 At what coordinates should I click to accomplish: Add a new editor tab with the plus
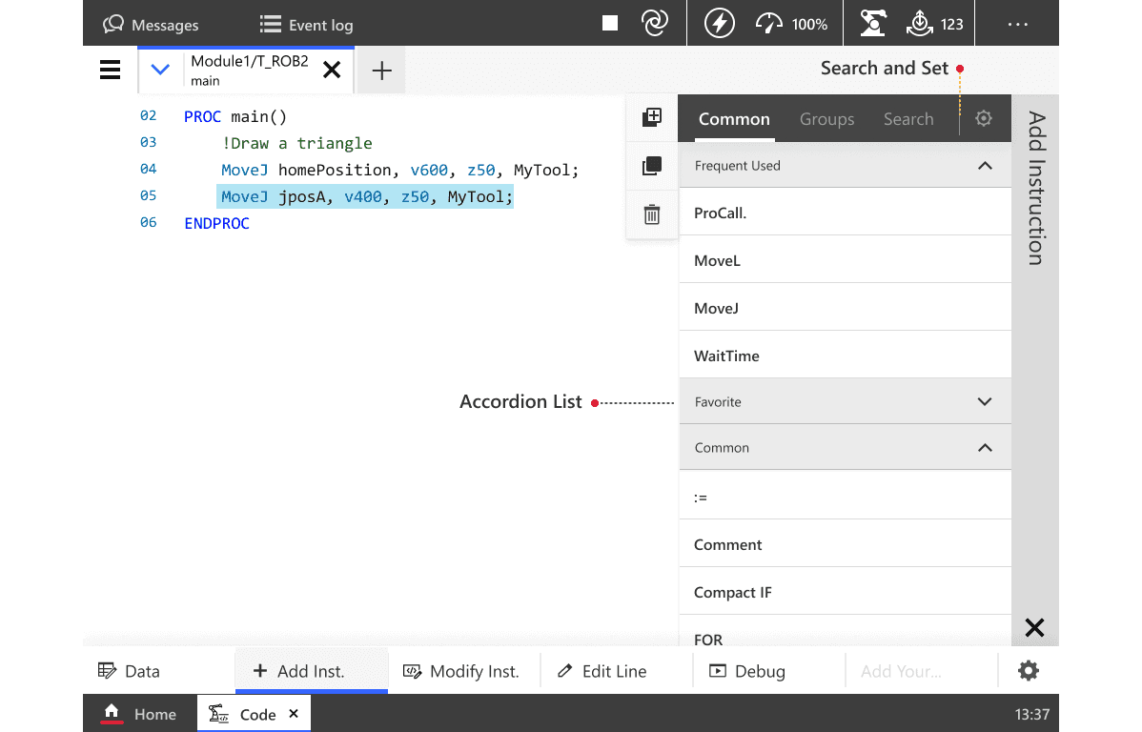[381, 71]
